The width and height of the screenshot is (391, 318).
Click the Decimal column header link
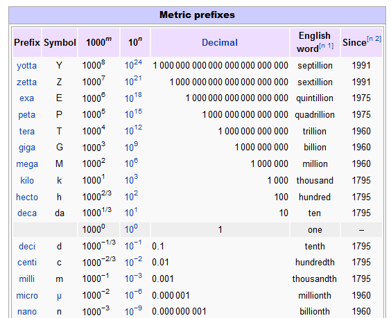click(x=220, y=42)
